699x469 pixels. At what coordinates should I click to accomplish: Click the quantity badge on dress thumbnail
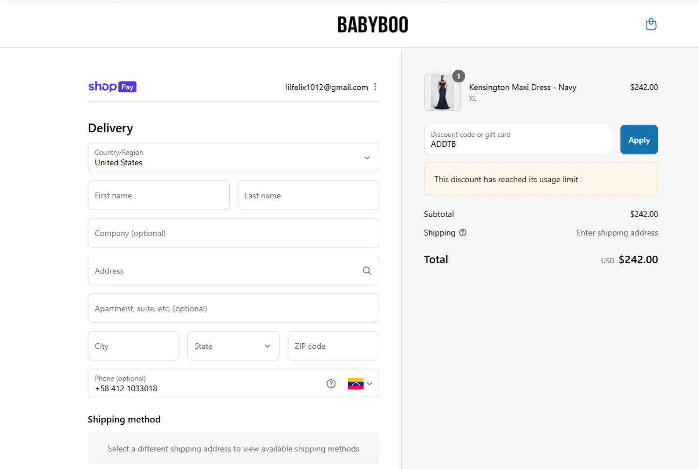click(x=459, y=76)
